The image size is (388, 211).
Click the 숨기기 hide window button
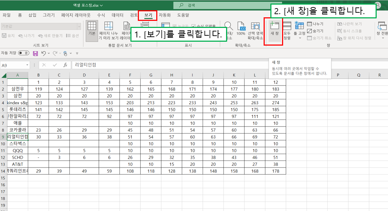point(315,31)
